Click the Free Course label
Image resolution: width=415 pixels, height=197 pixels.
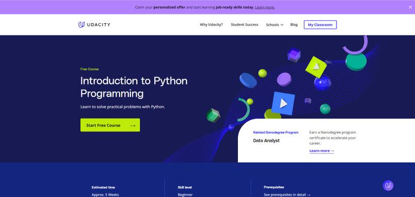click(x=90, y=69)
